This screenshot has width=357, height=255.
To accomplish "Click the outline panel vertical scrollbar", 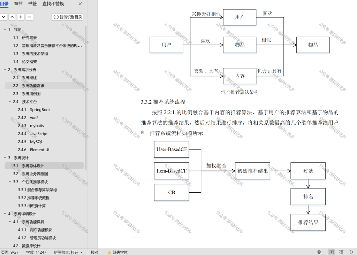I will [x=86, y=98].
